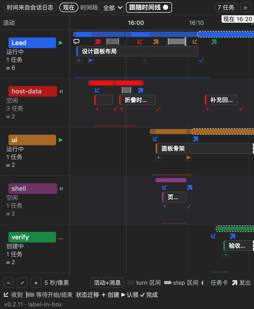254x309 pixels.
Task: Click the refresh icon button
Action: pyautogui.click(x=245, y=8)
